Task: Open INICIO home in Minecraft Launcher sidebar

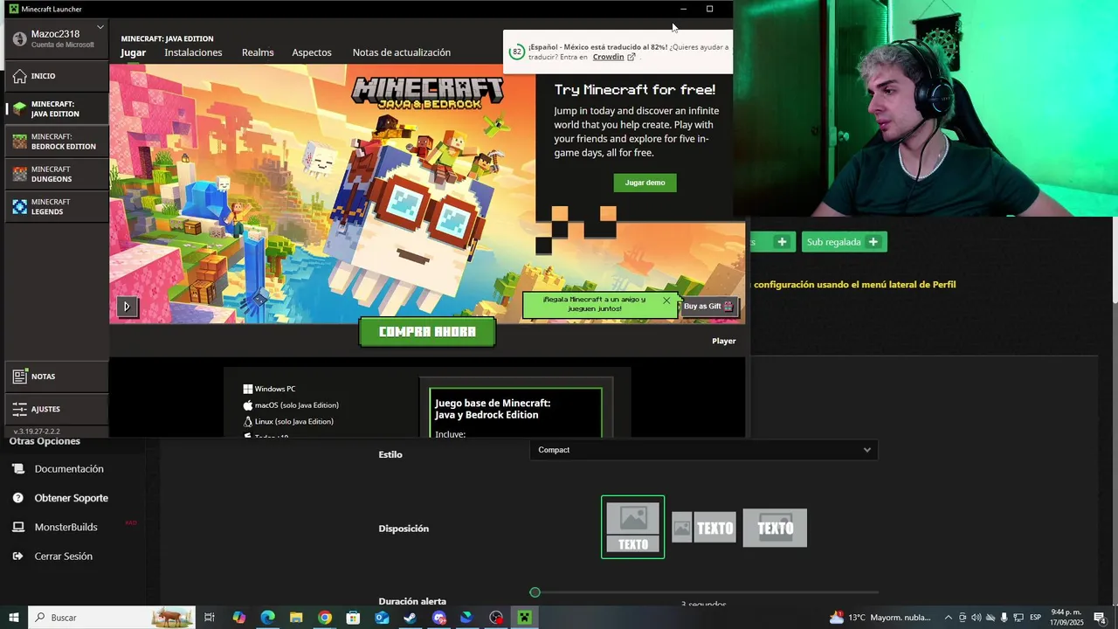Action: click(x=56, y=76)
